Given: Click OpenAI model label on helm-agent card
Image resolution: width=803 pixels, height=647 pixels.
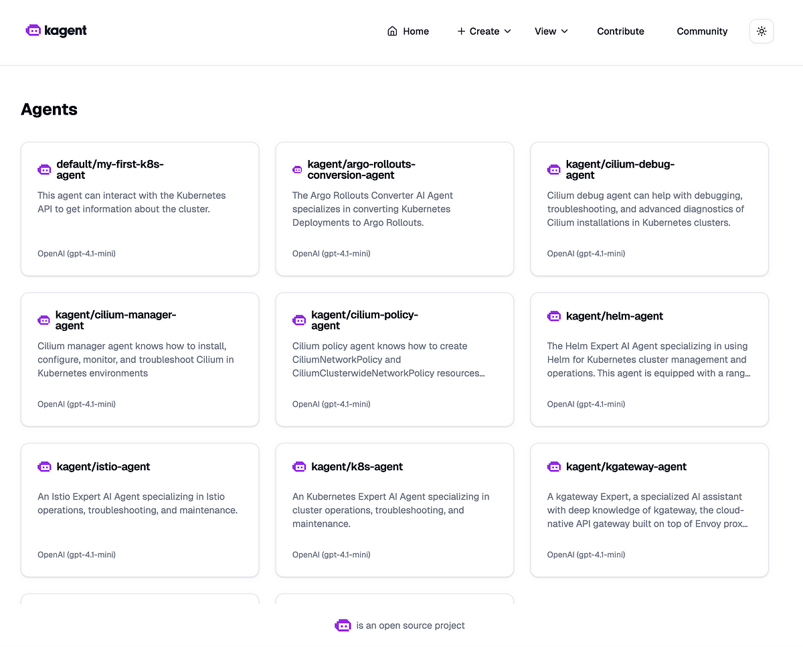Looking at the screenshot, I should pyautogui.click(x=586, y=404).
